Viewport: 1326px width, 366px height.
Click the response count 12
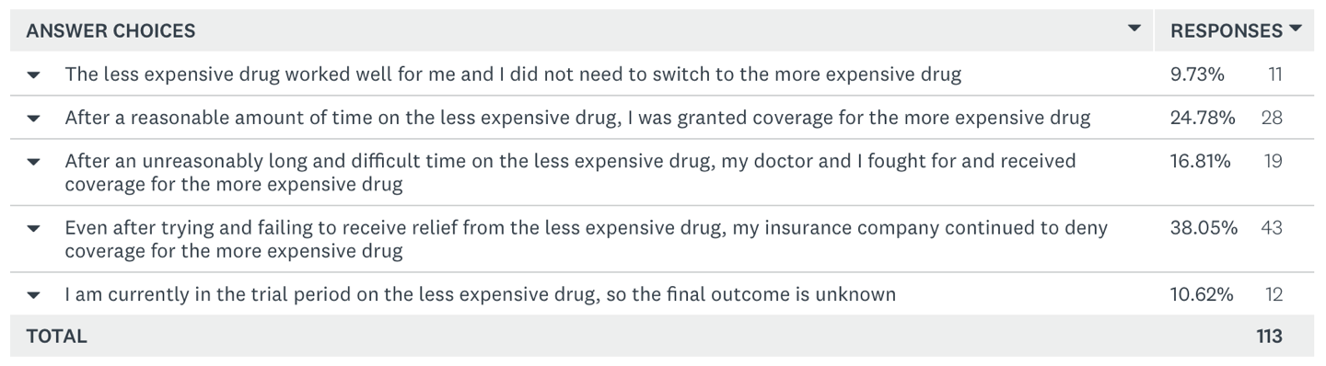pyautogui.click(x=1274, y=294)
